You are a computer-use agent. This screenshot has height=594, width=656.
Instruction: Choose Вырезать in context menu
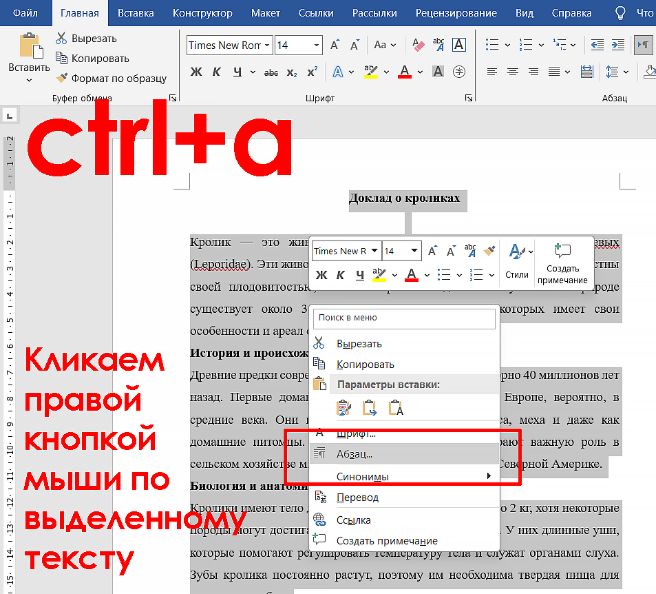(404, 343)
